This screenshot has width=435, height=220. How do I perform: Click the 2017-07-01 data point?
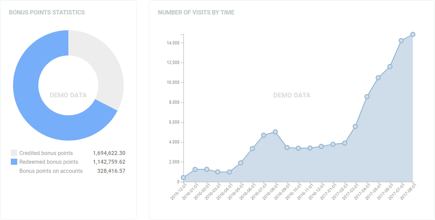(401, 40)
